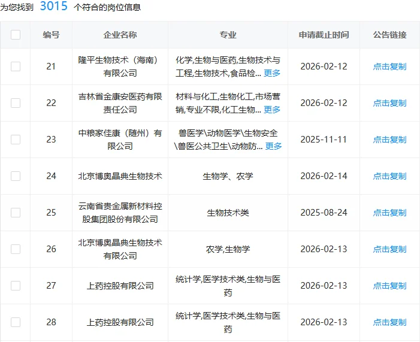420x342 pixels.
Task: Expand 更多 for 中粮家佳康 majors
Action: [273, 146]
